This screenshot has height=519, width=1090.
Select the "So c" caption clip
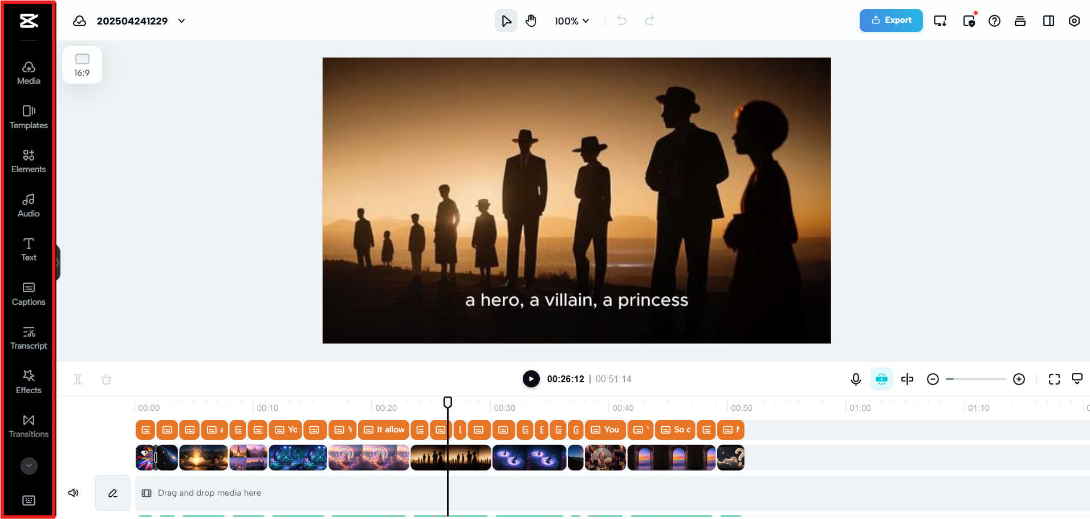[x=676, y=430]
